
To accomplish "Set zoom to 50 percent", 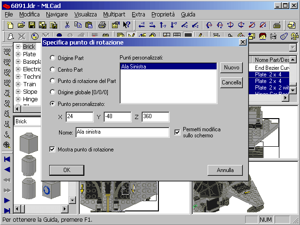I will (7, 104).
